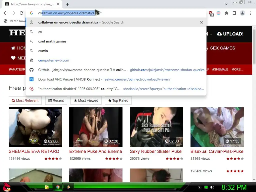The width and height of the screenshot is (256, 192).
Task: Open the thumbnail with 17:33 duration
Action: point(217,127)
